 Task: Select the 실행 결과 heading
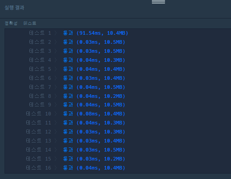(14, 8)
